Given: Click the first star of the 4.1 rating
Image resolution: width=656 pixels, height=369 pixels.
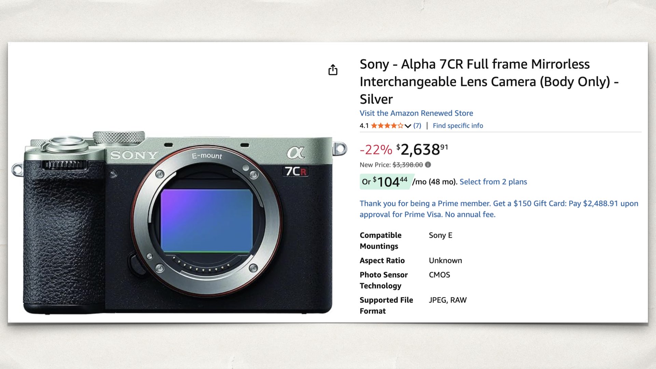Looking at the screenshot, I should point(374,125).
